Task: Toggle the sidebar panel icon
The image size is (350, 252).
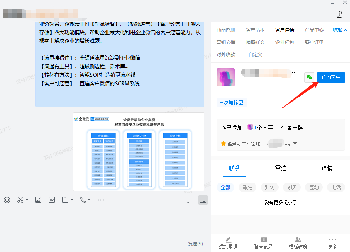Action: [202, 200]
